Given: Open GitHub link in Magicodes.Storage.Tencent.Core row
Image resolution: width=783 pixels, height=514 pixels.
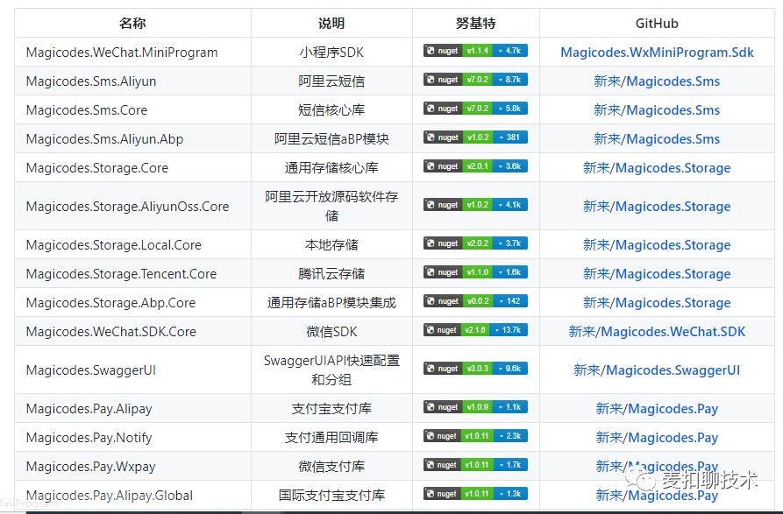Looking at the screenshot, I should pos(657,274).
